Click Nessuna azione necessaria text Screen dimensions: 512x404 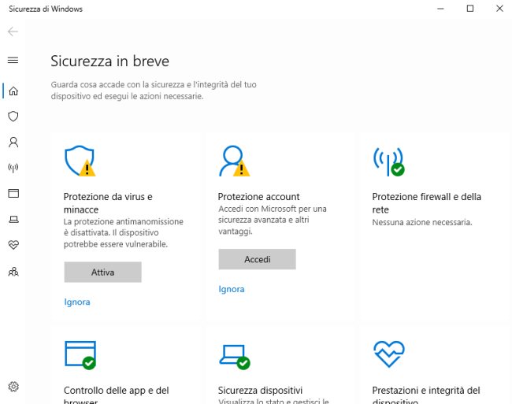pos(422,223)
